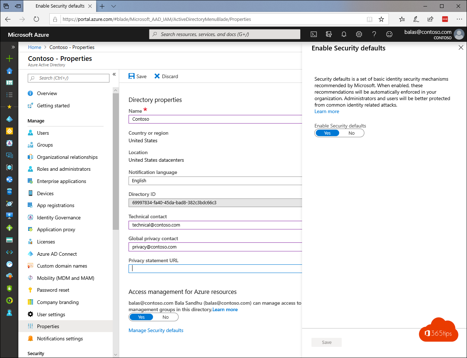Expand the left portal rail chevrons
467x358 pixels.
click(13, 47)
